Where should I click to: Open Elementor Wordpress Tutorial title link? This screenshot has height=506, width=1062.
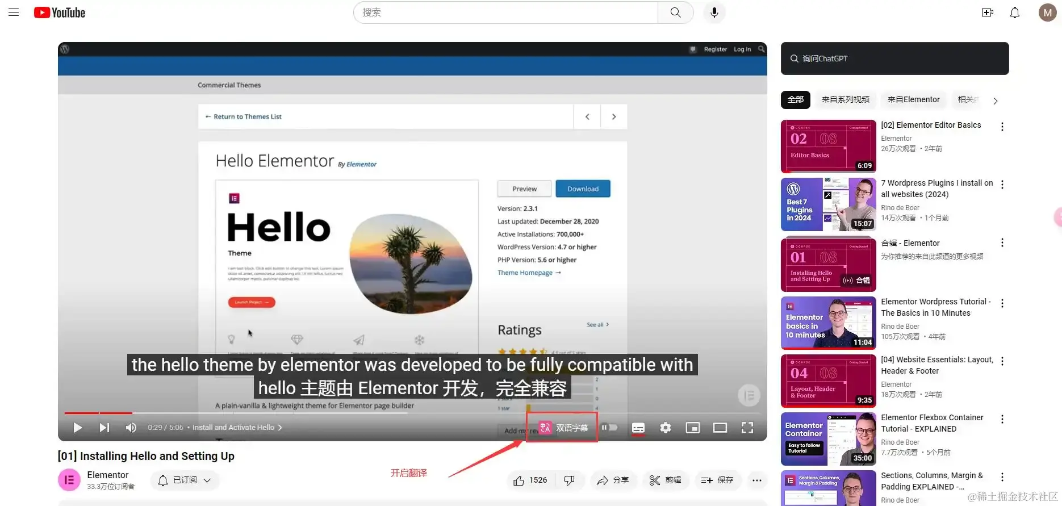click(936, 307)
